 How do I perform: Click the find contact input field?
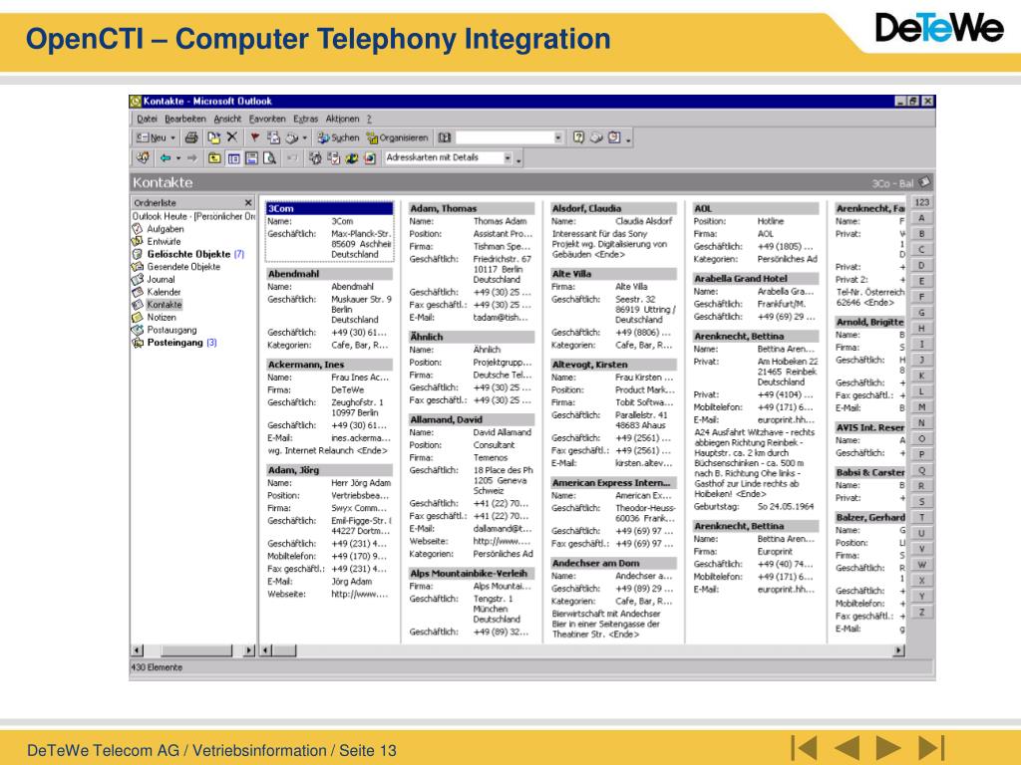pyautogui.click(x=505, y=137)
